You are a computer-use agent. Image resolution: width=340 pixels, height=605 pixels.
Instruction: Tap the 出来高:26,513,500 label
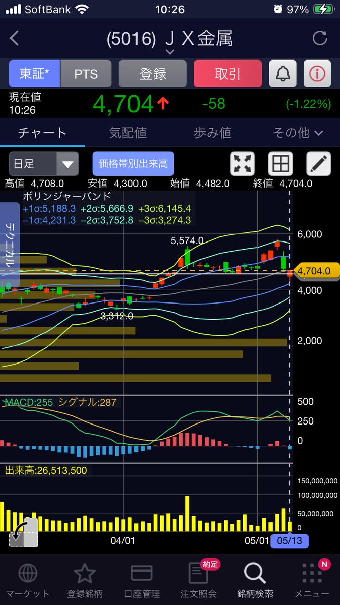46,470
